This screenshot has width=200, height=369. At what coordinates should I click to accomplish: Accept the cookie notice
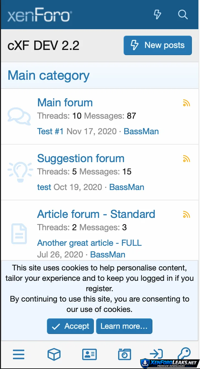(71, 326)
